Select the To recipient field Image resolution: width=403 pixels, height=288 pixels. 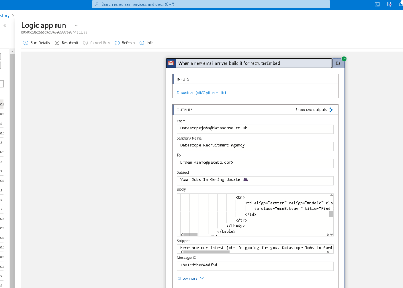click(x=255, y=164)
